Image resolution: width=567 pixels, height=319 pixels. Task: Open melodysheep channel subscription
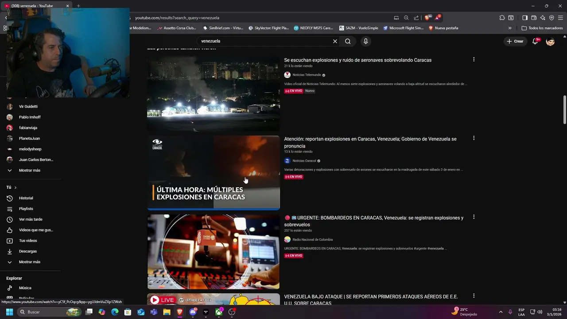[x=30, y=149]
